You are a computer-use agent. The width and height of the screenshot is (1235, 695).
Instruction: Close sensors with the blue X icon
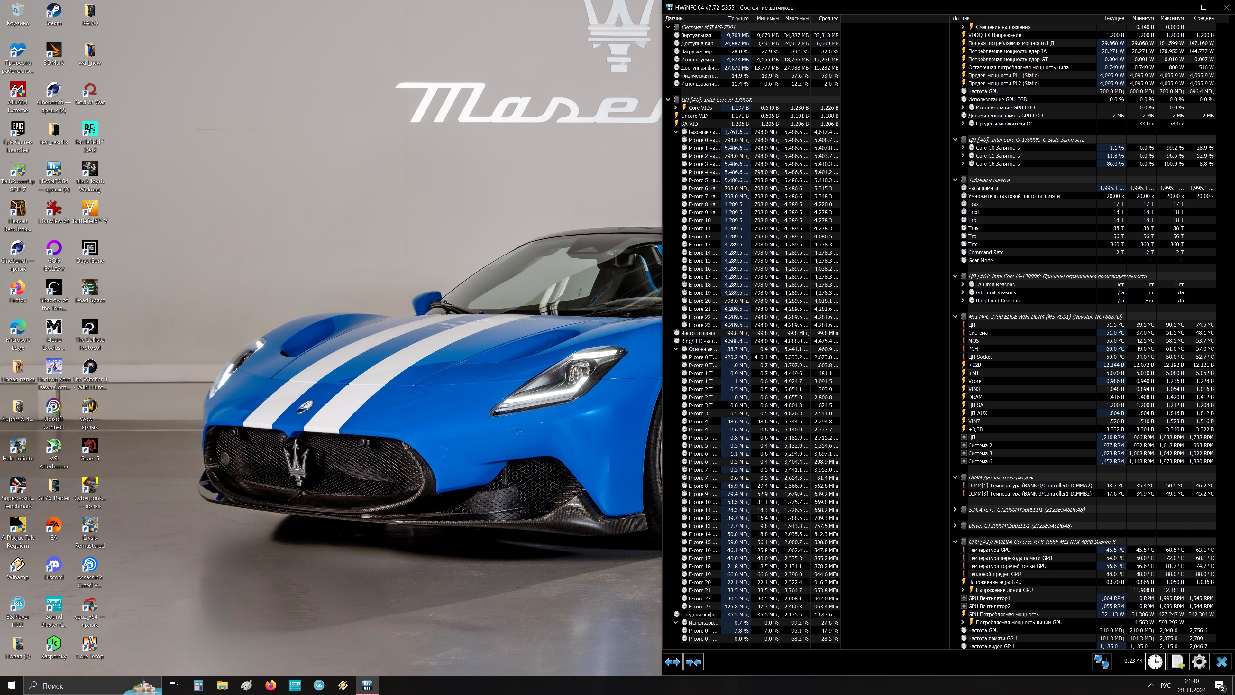(x=1221, y=662)
